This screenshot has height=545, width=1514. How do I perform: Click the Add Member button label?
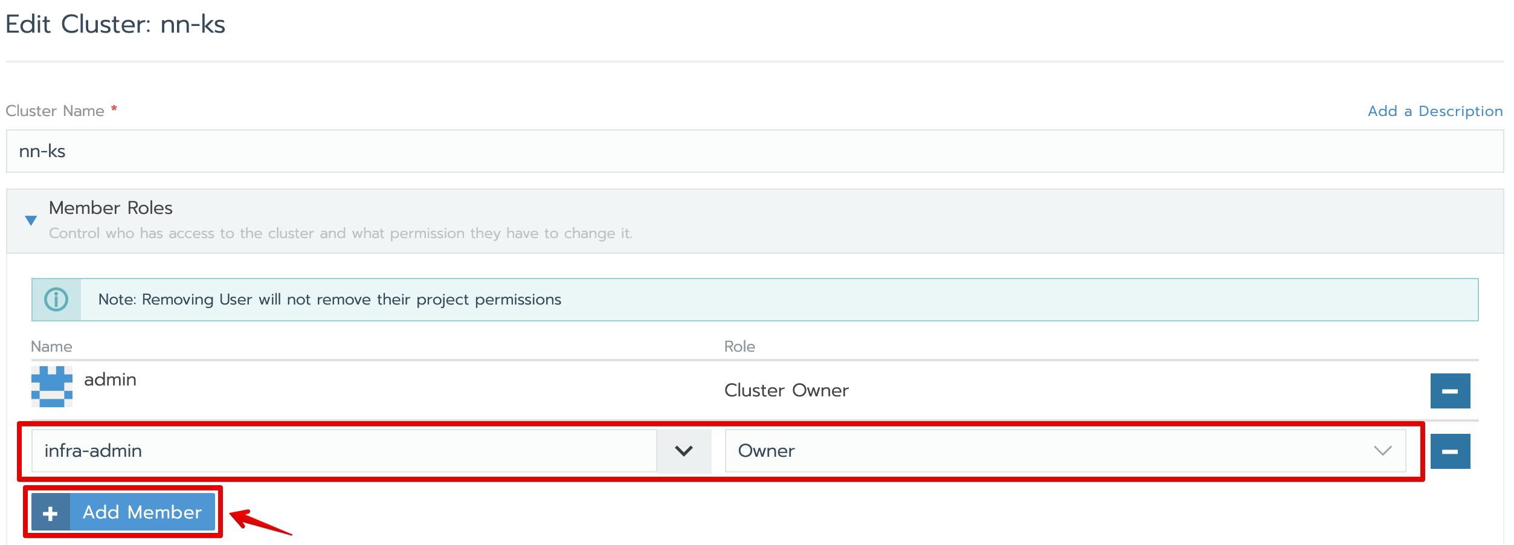click(143, 512)
